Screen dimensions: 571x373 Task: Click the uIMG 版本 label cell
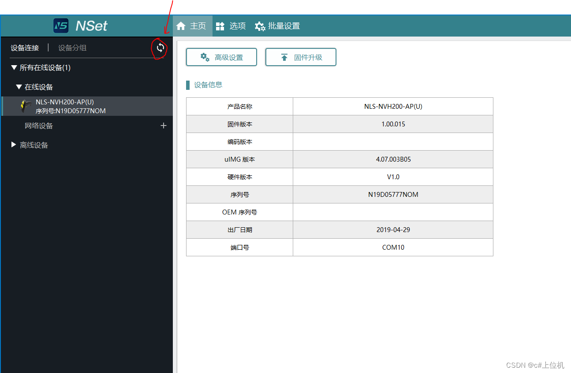[x=240, y=159]
